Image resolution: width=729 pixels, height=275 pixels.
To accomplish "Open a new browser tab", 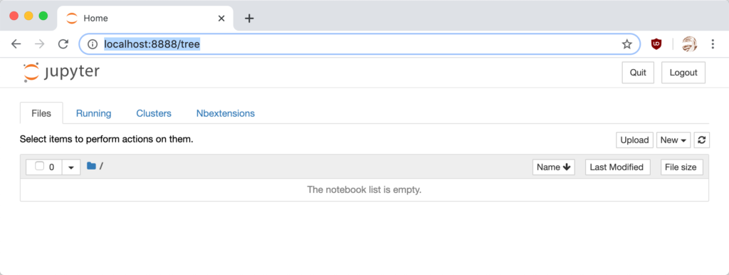I will point(250,18).
